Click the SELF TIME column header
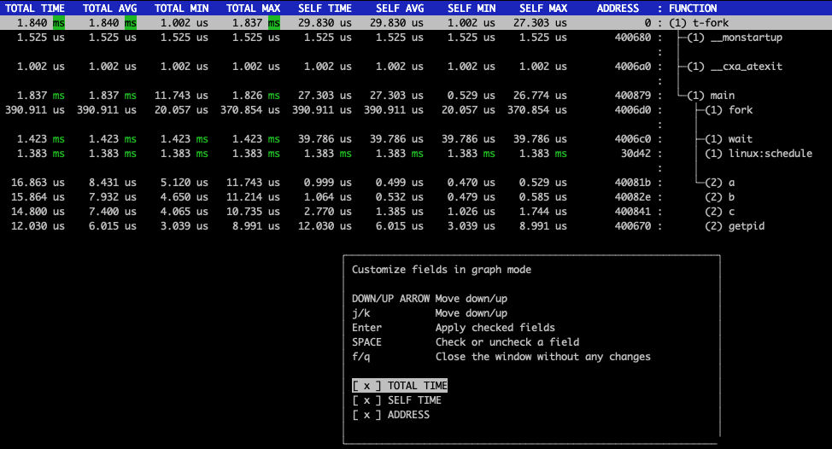Screen dimensions: 832x449 (325, 9)
